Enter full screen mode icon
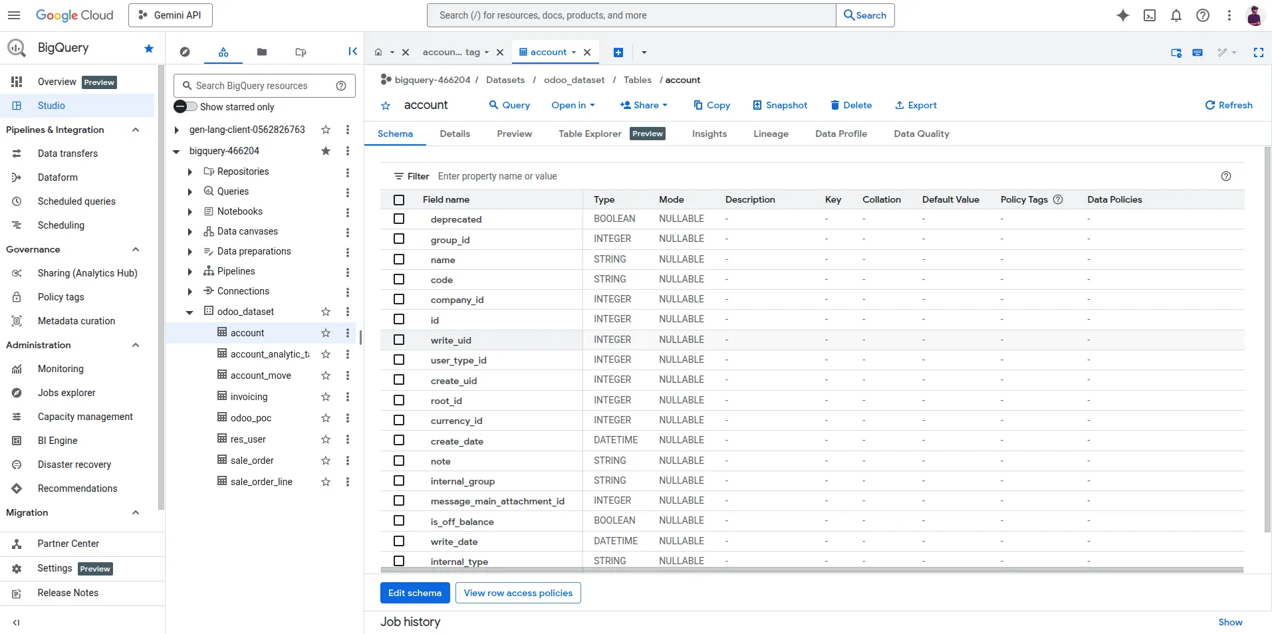Screen dimensions: 1272x634 (1258, 53)
